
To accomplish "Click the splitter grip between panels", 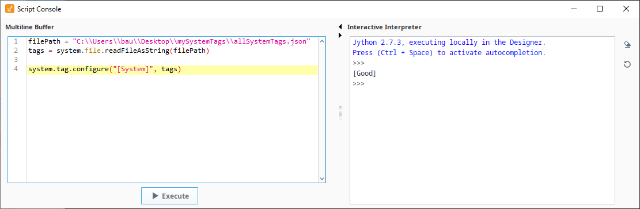I will 340,113.
